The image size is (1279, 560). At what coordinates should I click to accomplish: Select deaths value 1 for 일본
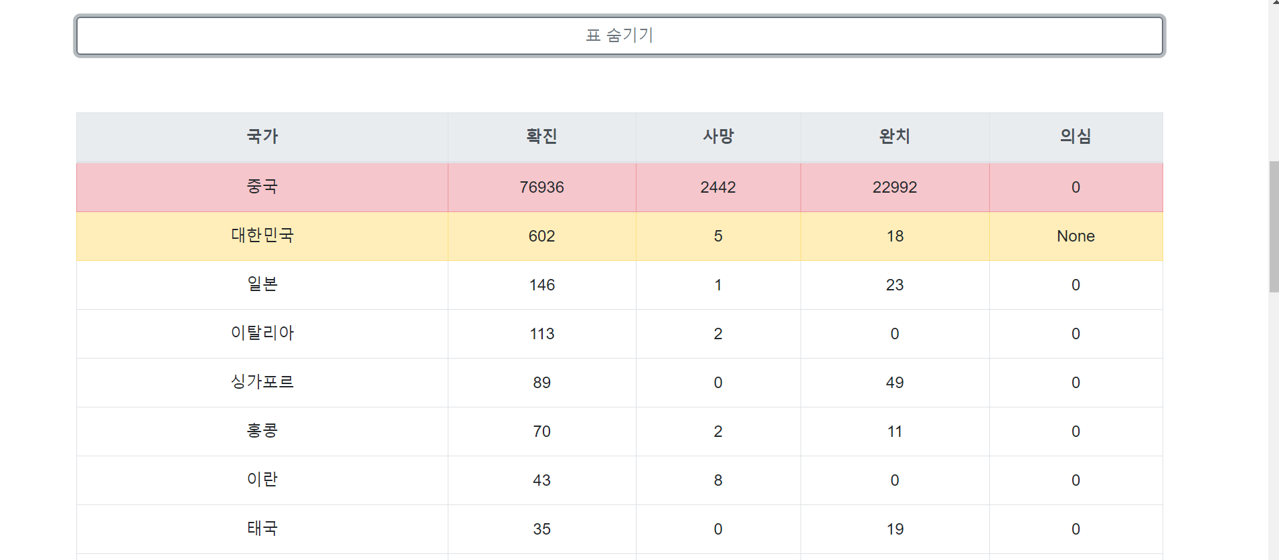pyautogui.click(x=718, y=285)
